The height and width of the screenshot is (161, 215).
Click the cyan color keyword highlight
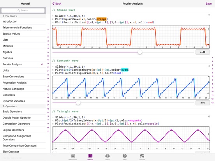[125, 70]
